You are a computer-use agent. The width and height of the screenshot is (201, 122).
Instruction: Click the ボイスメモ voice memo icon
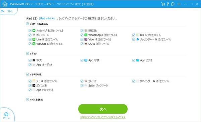34,86
